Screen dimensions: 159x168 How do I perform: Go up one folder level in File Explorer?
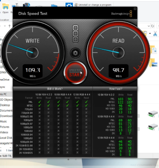coord(10,26)
